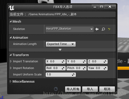129x99 pixels.
Task: Collapse the Mesh section
Action: (11, 21)
